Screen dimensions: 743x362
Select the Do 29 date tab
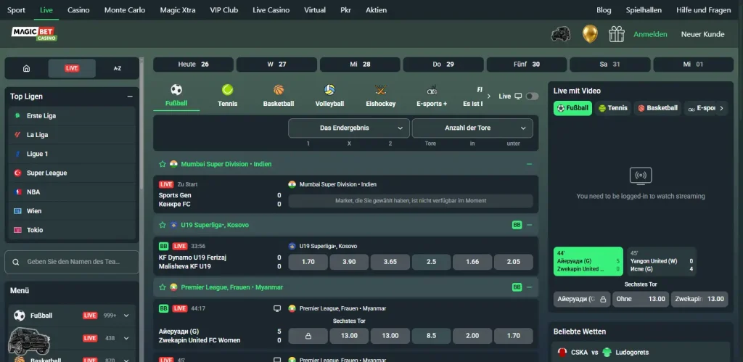[x=443, y=65]
